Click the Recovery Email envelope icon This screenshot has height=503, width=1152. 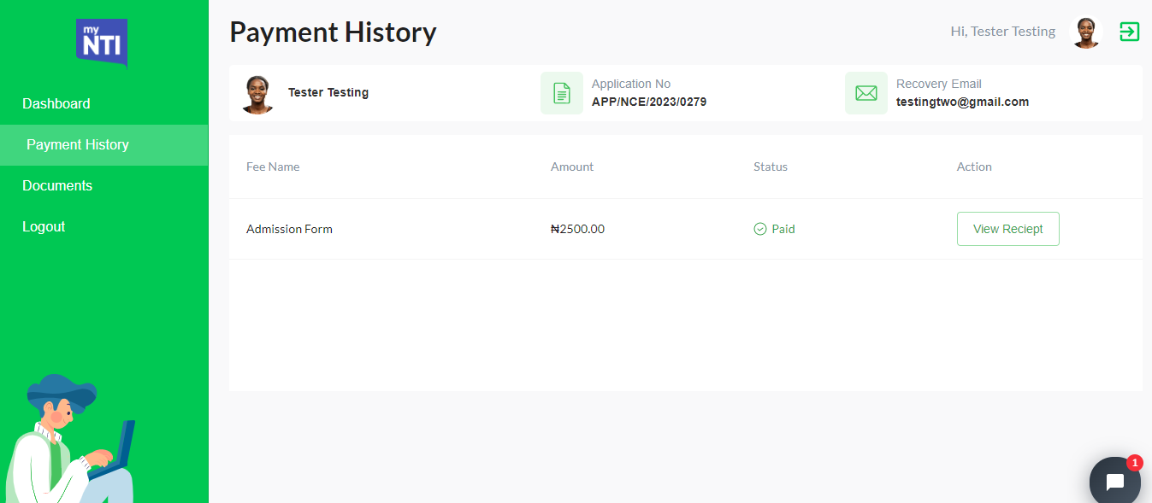coord(865,93)
